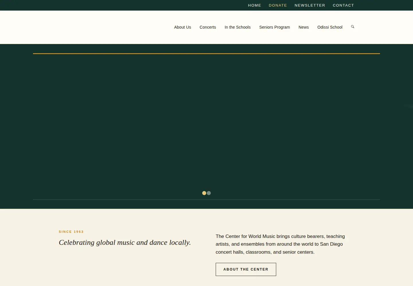Switch to the second slideshow dot
413x286 pixels.
pos(209,193)
